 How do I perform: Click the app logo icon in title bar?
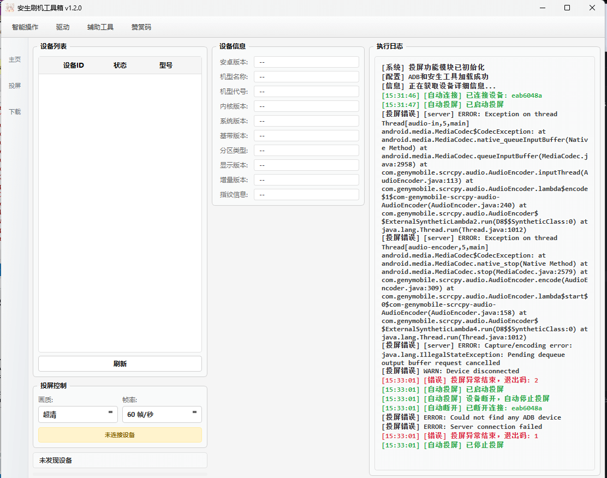click(x=10, y=8)
